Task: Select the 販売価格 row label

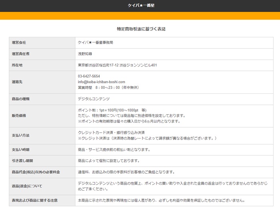Action: coord(19,115)
